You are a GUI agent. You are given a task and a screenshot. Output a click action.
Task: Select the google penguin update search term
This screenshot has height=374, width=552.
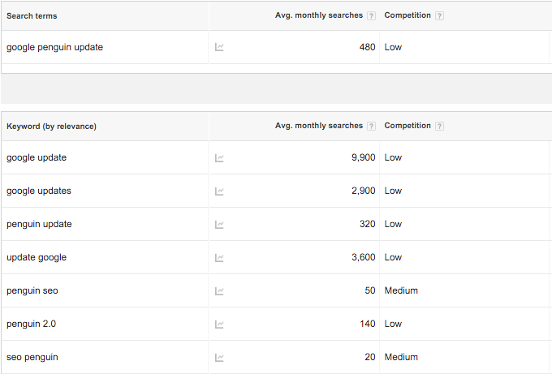tap(54, 47)
